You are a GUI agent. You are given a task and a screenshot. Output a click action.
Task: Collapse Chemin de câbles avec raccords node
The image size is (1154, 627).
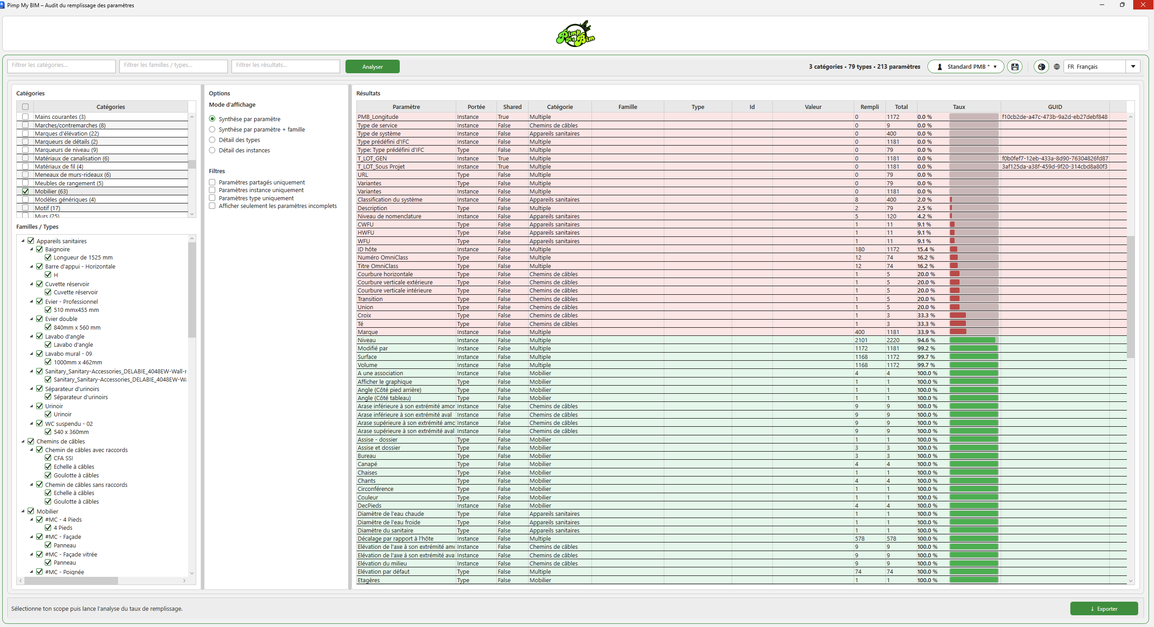click(x=32, y=450)
